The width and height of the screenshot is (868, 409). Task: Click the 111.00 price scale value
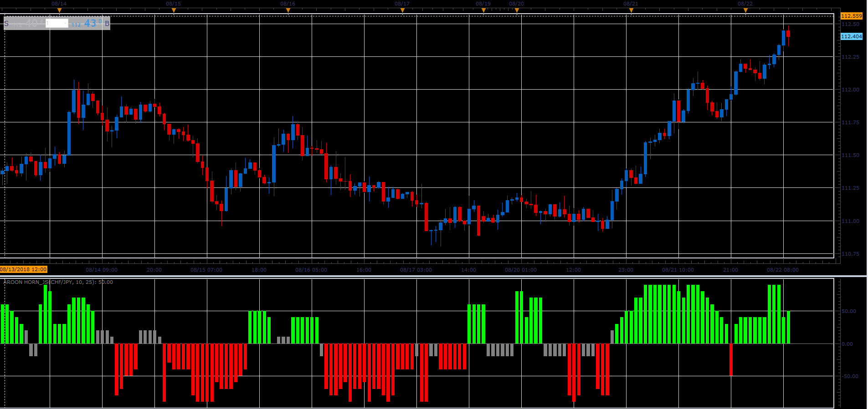850,221
